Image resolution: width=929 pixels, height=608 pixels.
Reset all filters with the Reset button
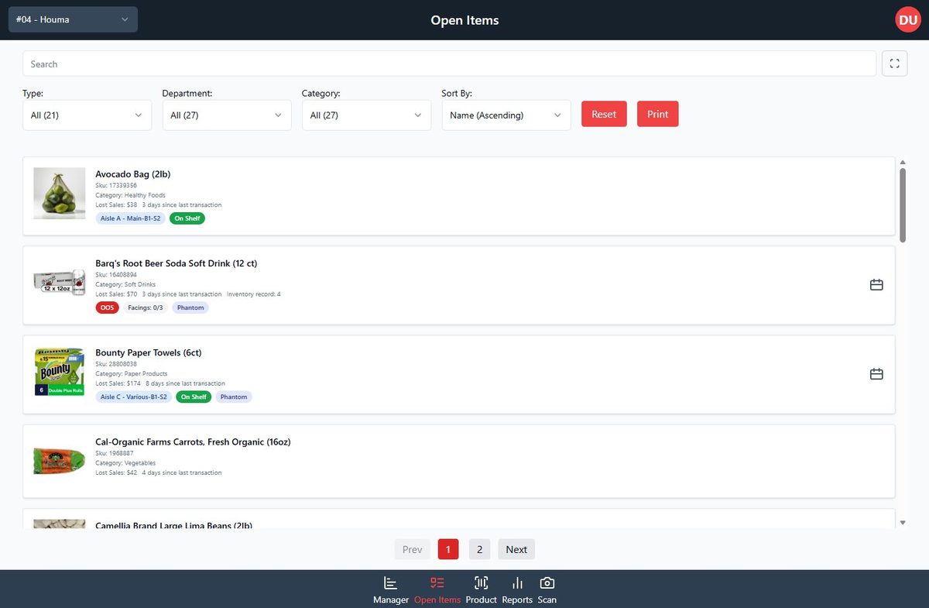tap(604, 113)
